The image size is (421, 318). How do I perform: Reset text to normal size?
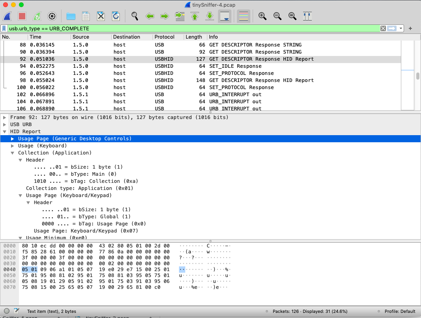click(292, 17)
